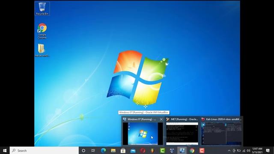The height and width of the screenshot is (154, 274).
Task: Switch to Windows 07 VM thumbnail preview
Action: tap(143, 133)
